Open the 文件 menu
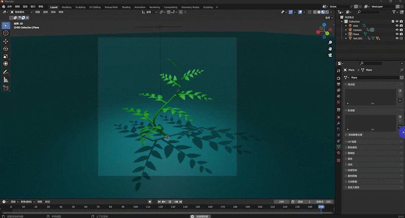405x218 pixels. tap(9, 7)
